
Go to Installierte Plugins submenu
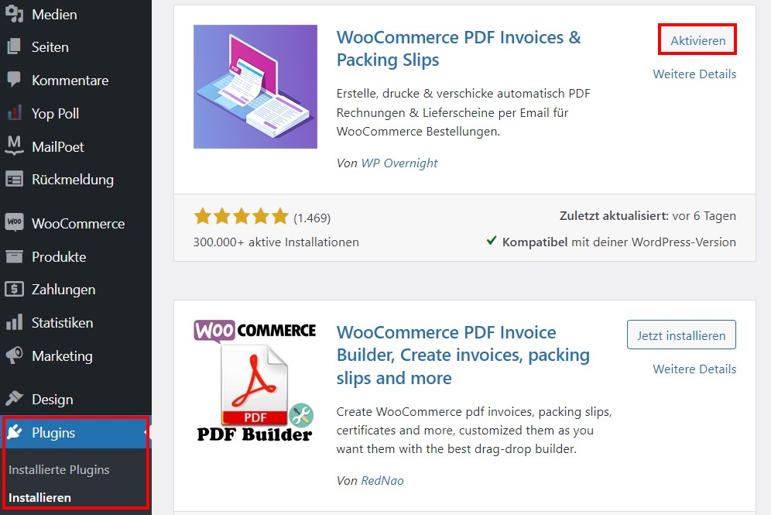[x=59, y=470]
